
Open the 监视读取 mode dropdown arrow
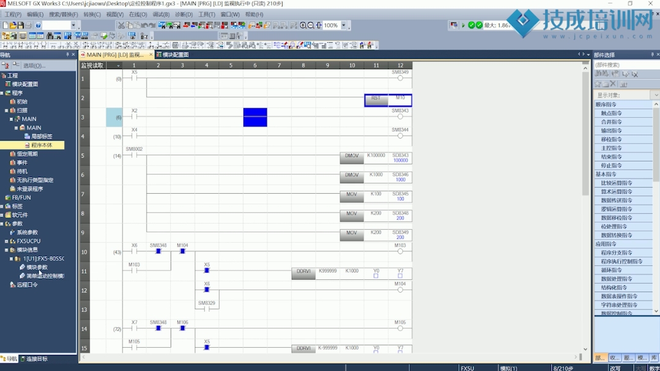[x=118, y=65]
